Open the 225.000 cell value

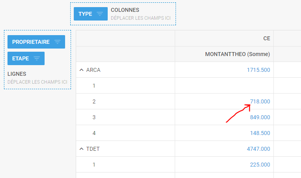coord(260,165)
